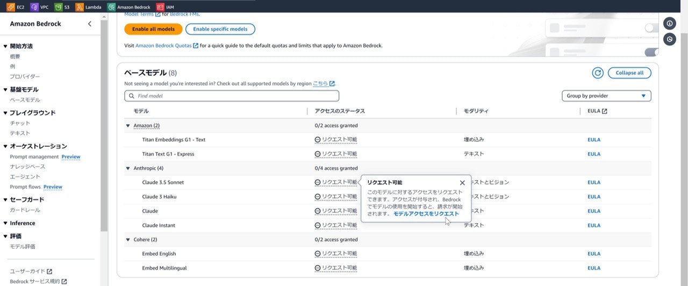Open the Lambda service shortcut

[89, 6]
